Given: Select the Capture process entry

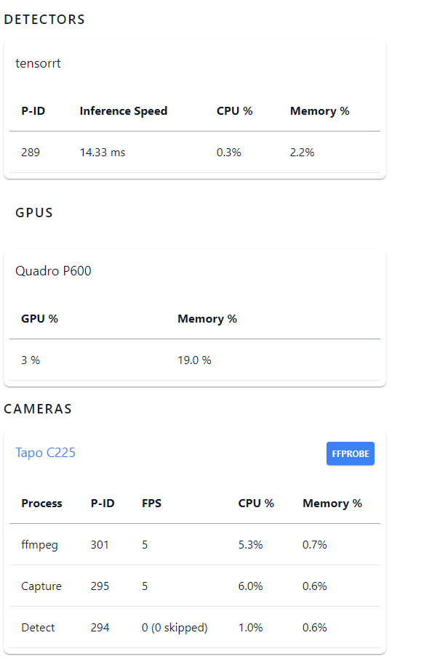Looking at the screenshot, I should pos(41,586).
